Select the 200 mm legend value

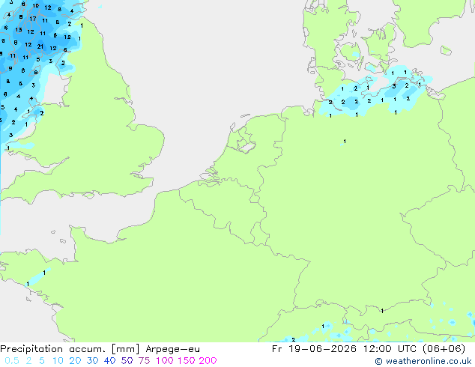pyautogui.click(x=208, y=361)
